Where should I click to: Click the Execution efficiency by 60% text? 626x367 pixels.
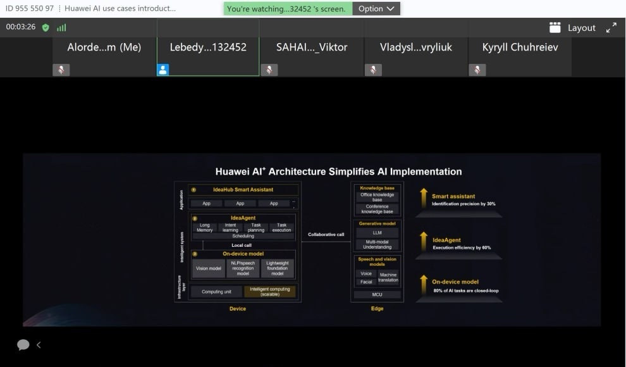point(462,247)
